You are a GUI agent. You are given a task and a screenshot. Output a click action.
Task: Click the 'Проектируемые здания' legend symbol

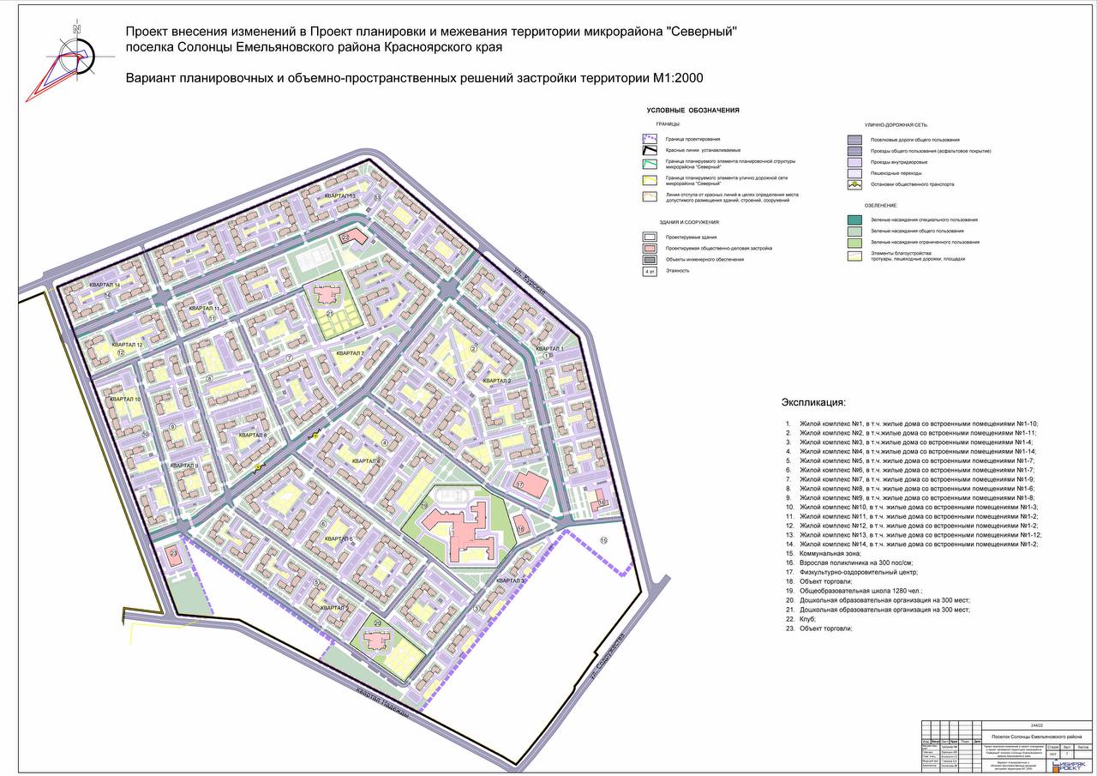point(650,237)
